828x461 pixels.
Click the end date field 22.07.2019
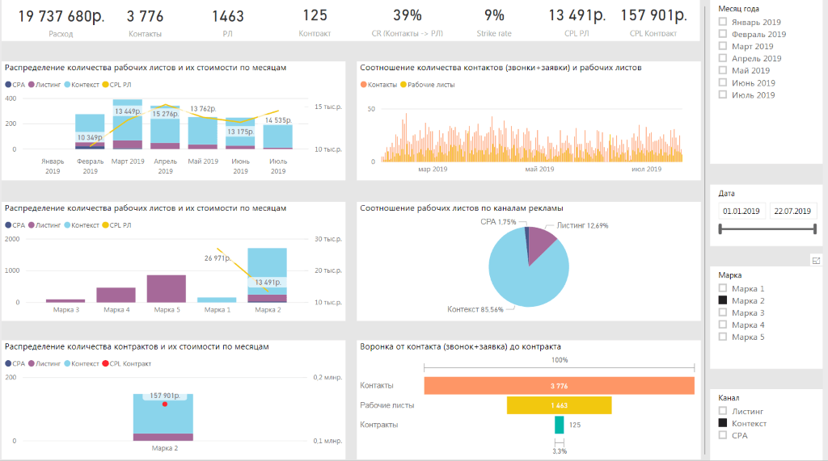792,211
